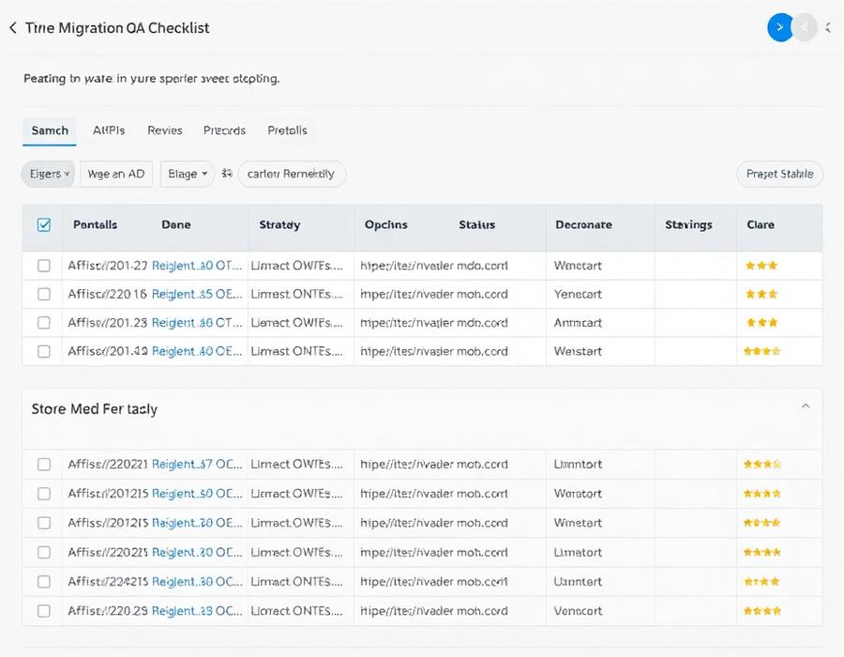Check the box for the Woratort row
This screenshot has height=657, width=844.
tap(43, 494)
